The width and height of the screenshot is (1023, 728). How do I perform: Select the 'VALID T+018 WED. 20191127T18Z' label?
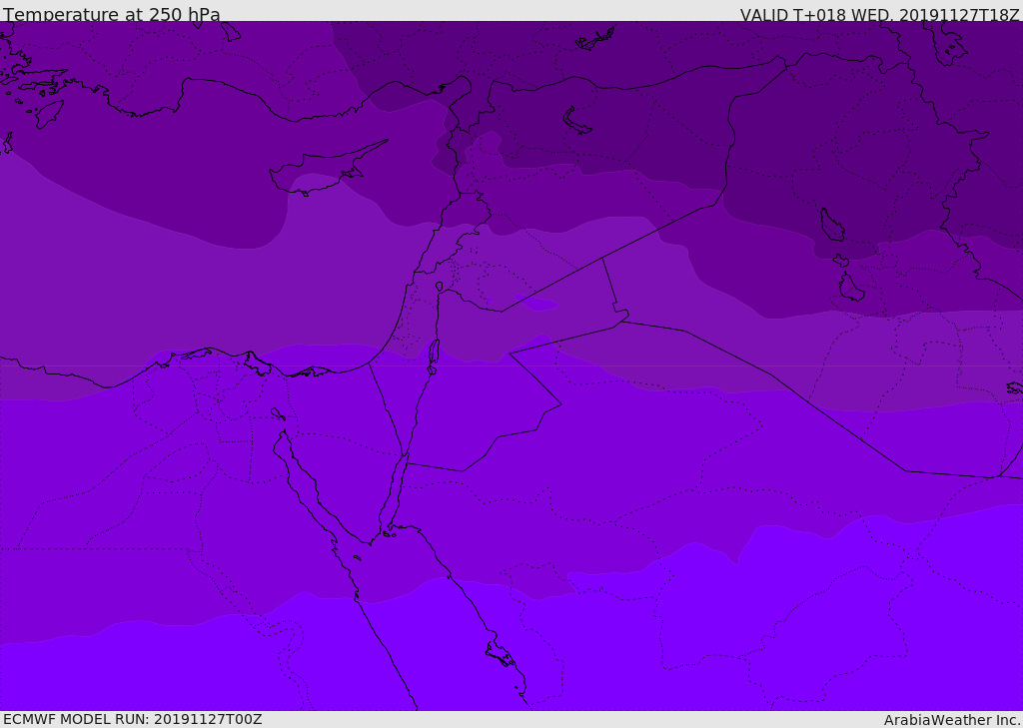(879, 14)
